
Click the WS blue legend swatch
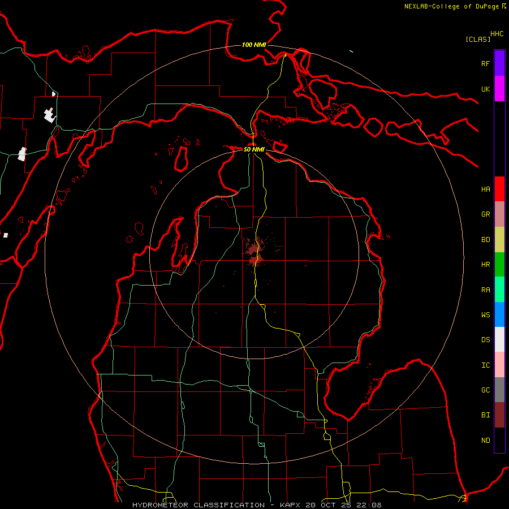click(x=499, y=314)
